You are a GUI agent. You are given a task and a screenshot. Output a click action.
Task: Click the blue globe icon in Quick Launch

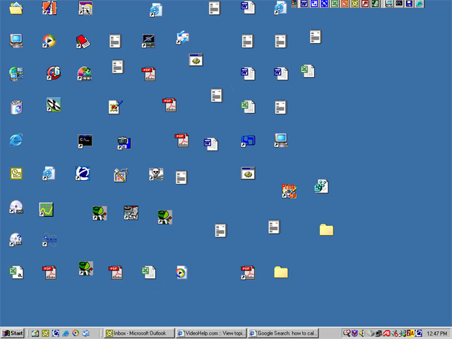(55, 333)
